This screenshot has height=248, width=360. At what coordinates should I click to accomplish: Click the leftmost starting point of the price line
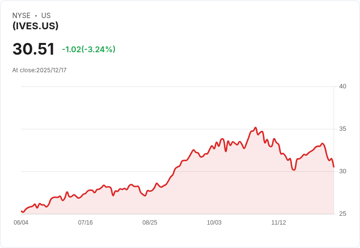[22, 211]
